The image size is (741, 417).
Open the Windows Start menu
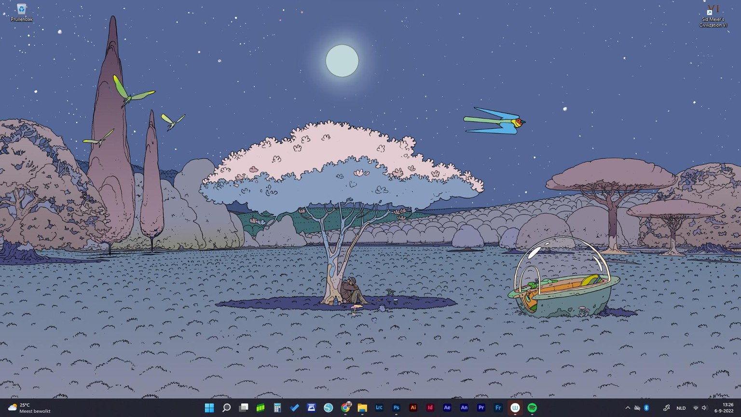coord(209,408)
